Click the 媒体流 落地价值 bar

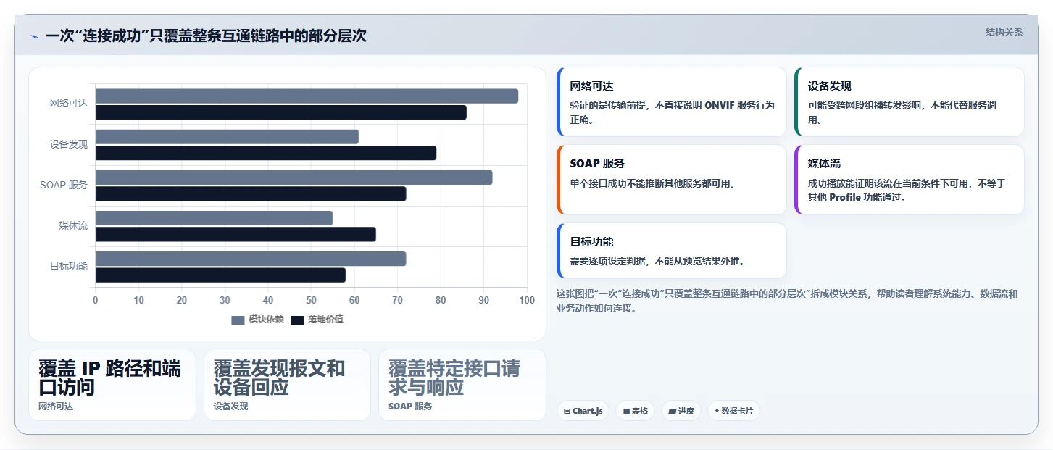coord(236,234)
